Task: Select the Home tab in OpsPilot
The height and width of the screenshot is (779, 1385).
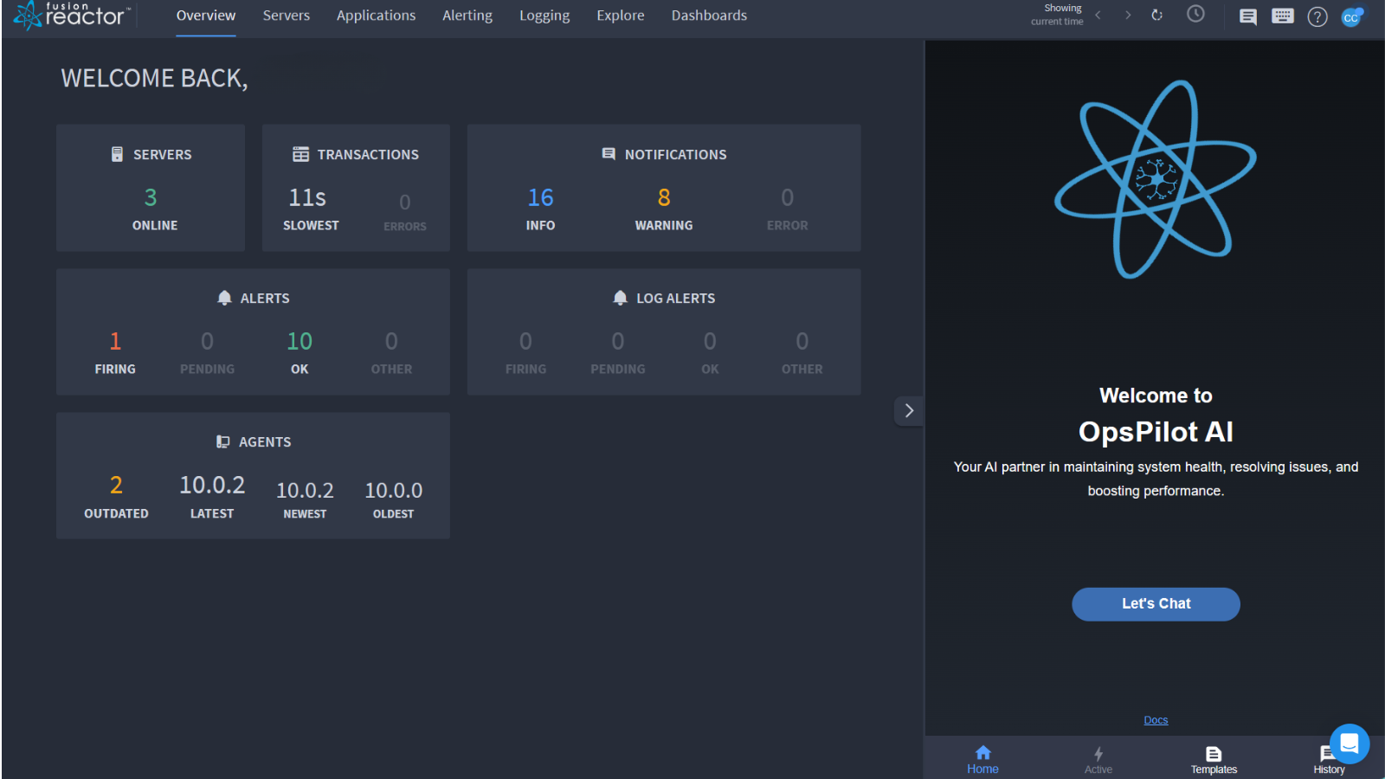Action: (x=982, y=757)
